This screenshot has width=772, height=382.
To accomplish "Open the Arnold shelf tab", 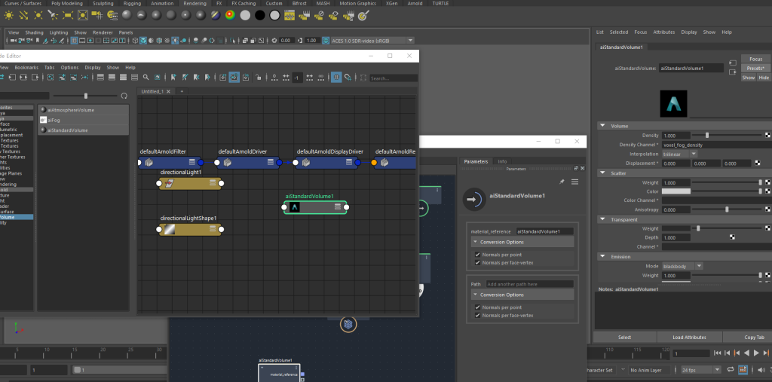I will point(415,4).
